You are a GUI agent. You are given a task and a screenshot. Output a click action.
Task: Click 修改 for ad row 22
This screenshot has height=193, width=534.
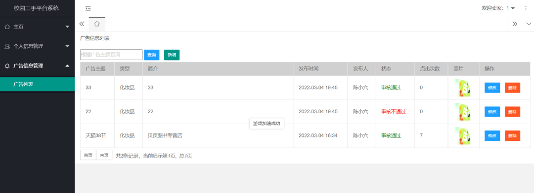click(492, 112)
